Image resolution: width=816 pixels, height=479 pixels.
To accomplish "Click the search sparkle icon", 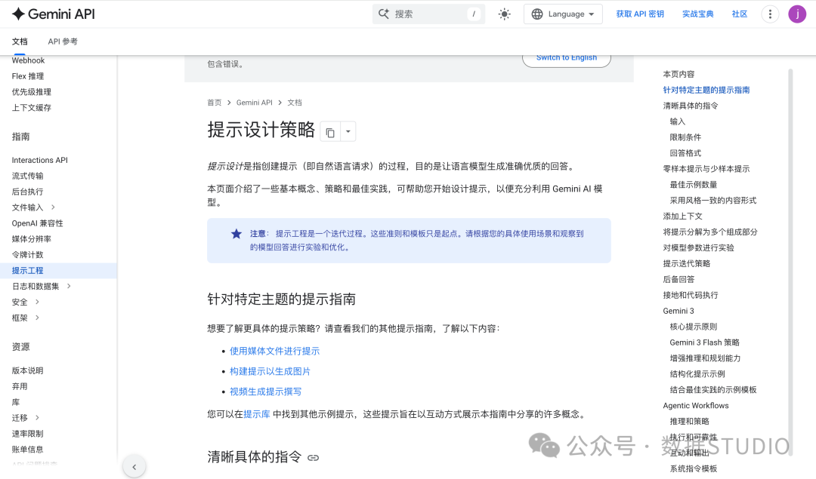I will coord(384,14).
